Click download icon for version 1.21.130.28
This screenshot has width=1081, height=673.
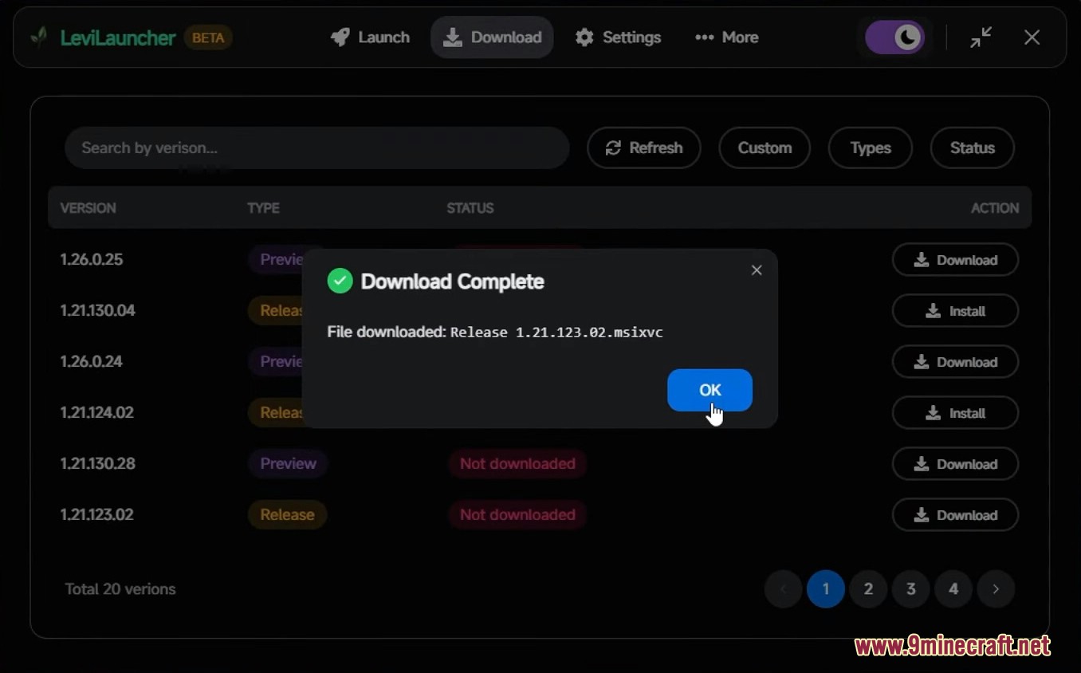pos(922,464)
